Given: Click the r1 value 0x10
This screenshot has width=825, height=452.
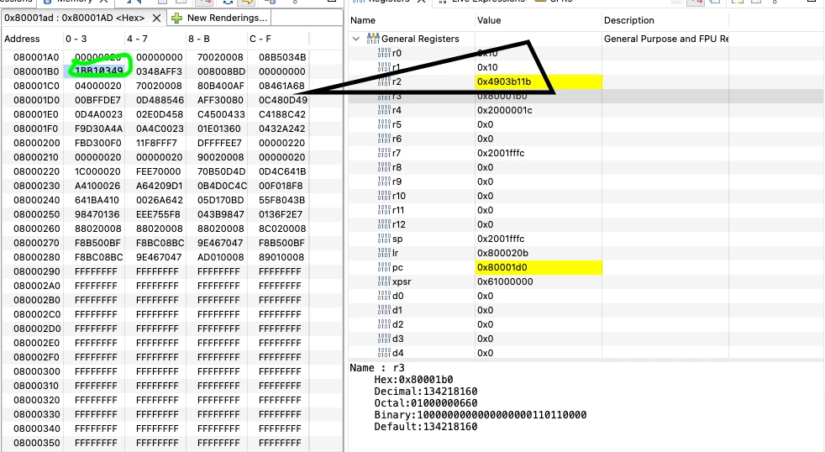Looking at the screenshot, I should click(487, 67).
